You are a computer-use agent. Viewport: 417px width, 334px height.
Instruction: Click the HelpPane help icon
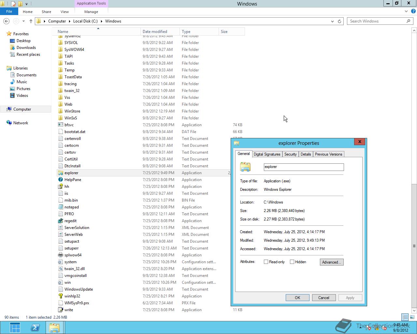pyautogui.click(x=60, y=180)
